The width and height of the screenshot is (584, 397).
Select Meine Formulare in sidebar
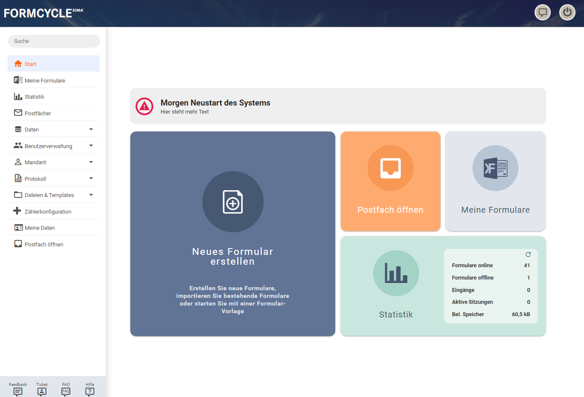[45, 80]
